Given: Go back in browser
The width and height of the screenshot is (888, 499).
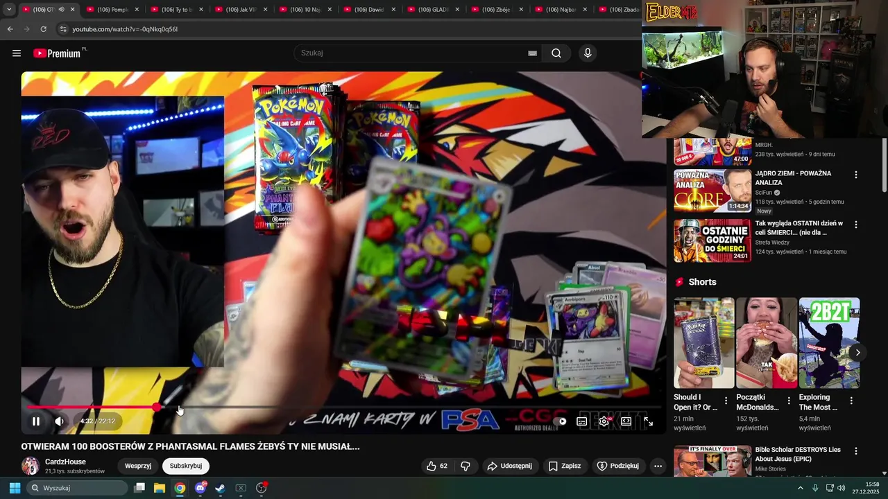Looking at the screenshot, I should [x=10, y=29].
